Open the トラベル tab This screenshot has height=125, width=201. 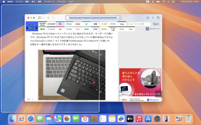(x=69, y=29)
